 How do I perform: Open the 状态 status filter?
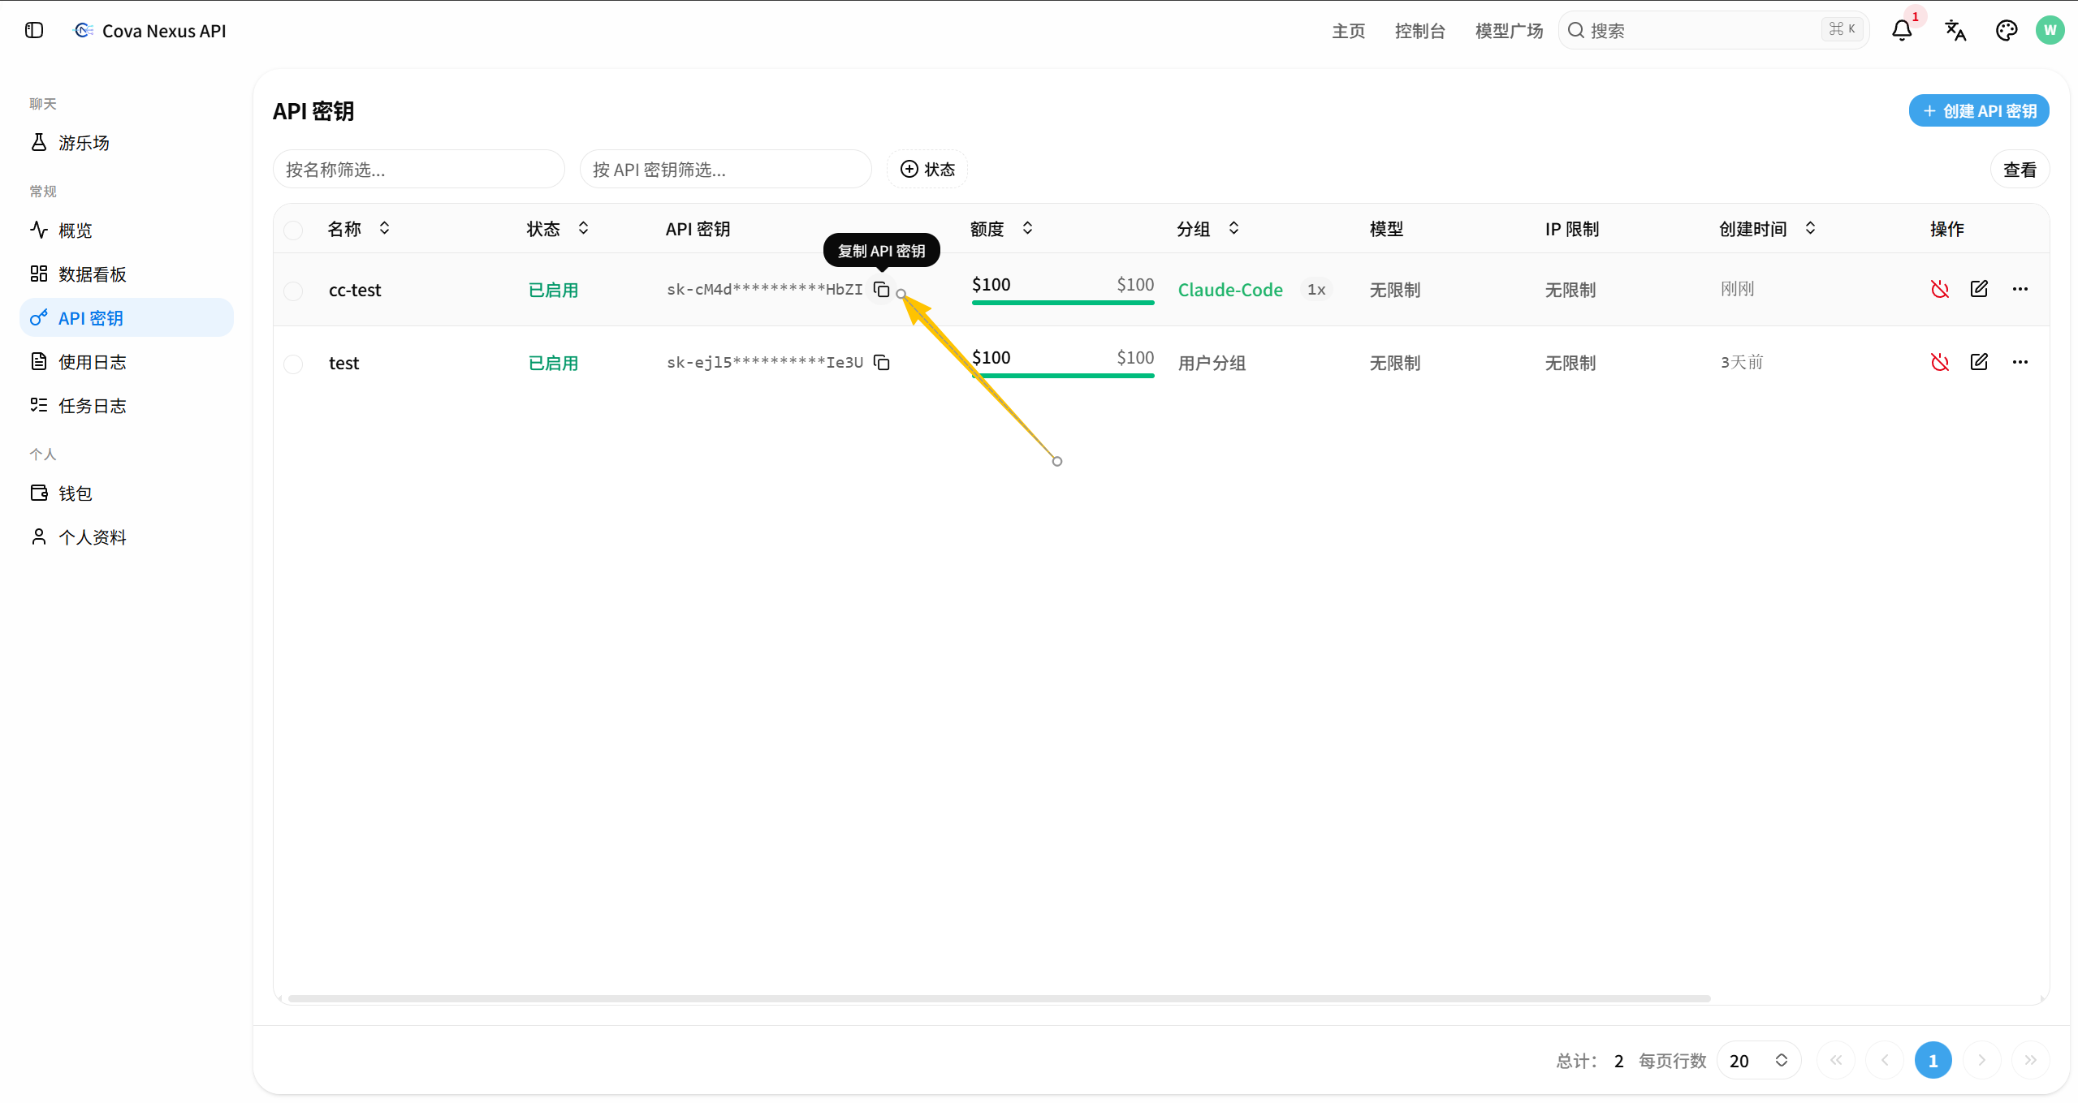927,169
